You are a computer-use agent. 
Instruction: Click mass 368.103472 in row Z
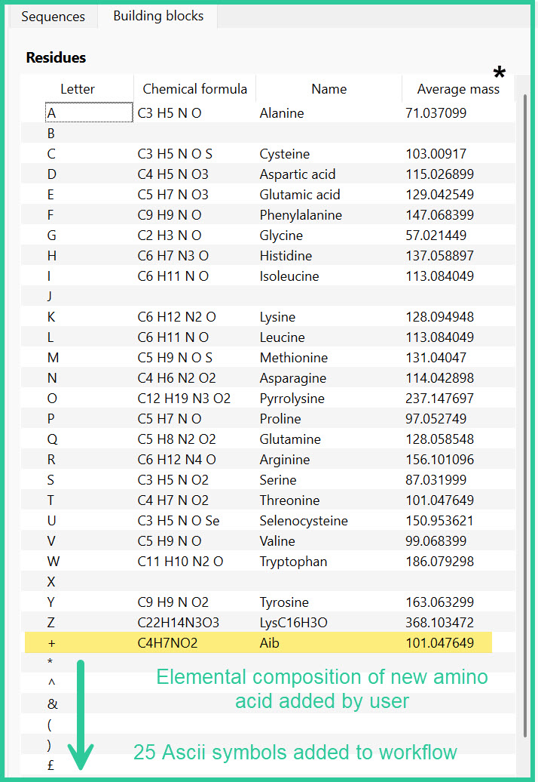(439, 623)
